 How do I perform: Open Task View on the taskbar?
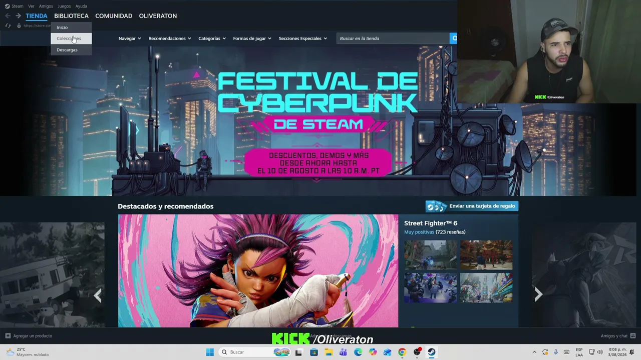point(298,352)
